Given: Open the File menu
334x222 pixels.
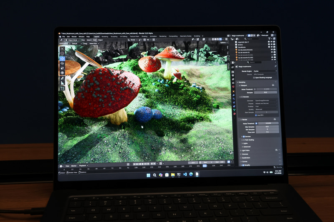Looking at the screenshot, I should coord(64,37).
